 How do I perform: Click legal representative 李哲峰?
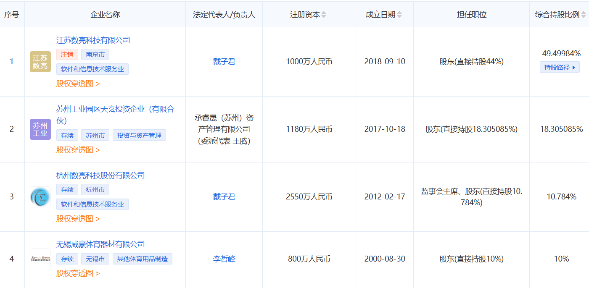click(x=224, y=259)
